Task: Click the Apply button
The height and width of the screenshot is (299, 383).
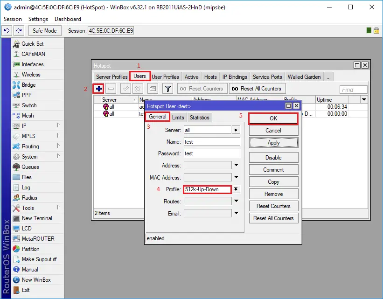Action: click(273, 143)
